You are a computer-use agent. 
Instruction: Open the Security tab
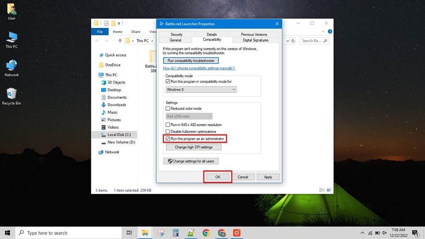(176, 34)
